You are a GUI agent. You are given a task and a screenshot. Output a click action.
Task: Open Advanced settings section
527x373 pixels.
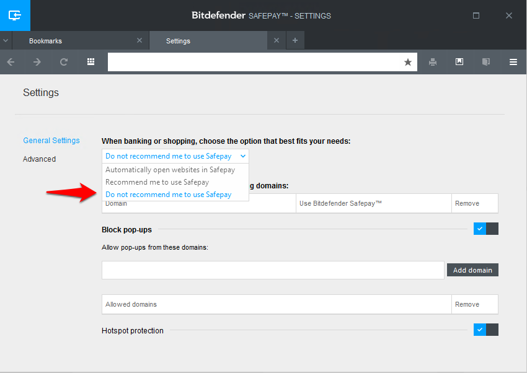(x=39, y=159)
